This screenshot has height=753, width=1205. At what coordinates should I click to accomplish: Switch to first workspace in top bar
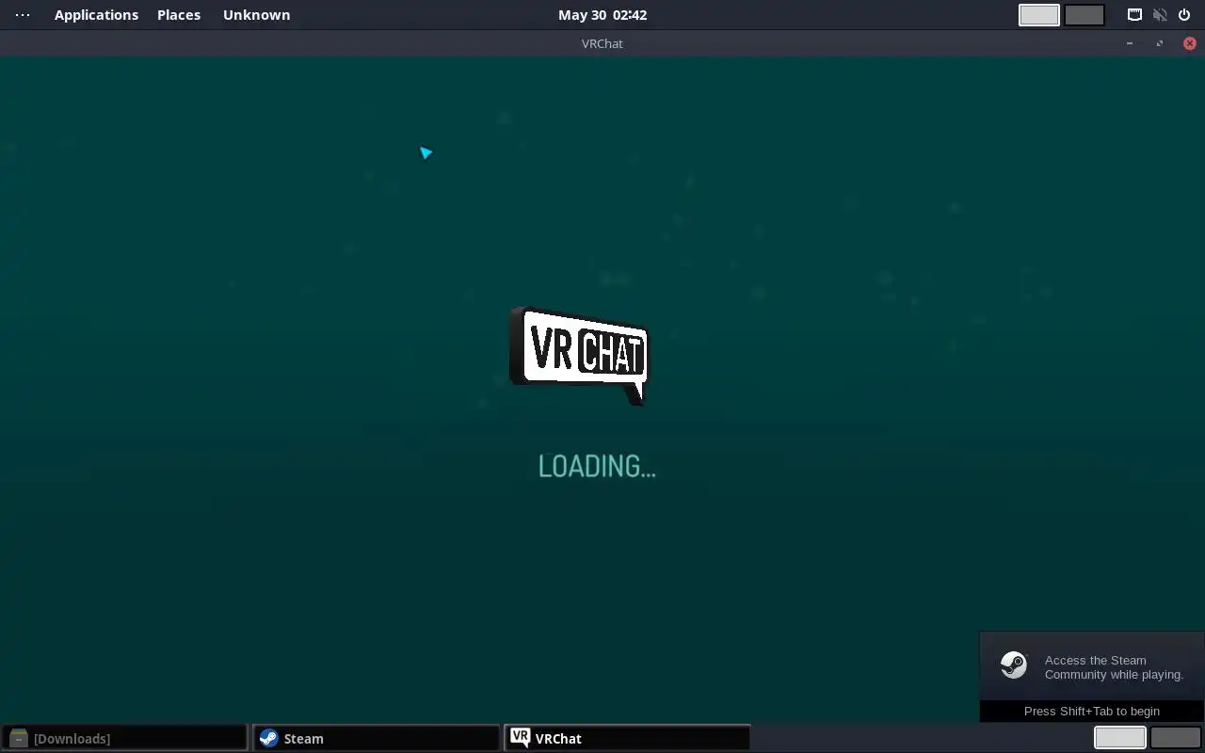tap(1039, 15)
